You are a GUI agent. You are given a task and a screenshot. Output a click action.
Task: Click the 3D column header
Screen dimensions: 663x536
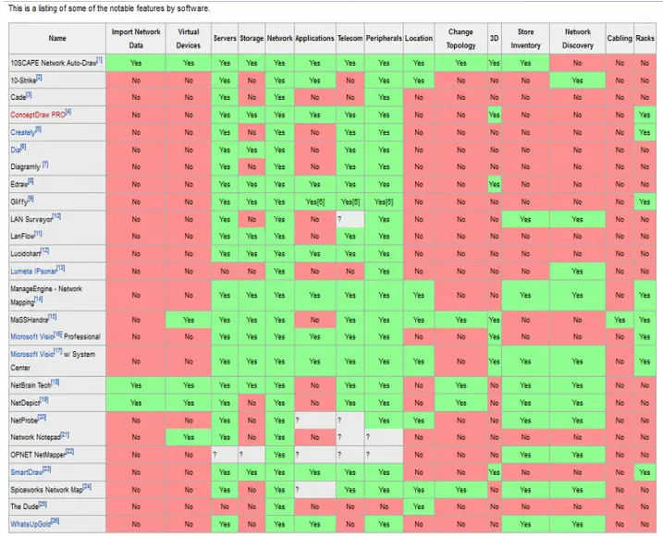[495, 39]
